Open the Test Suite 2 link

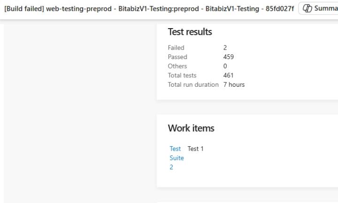click(x=177, y=158)
